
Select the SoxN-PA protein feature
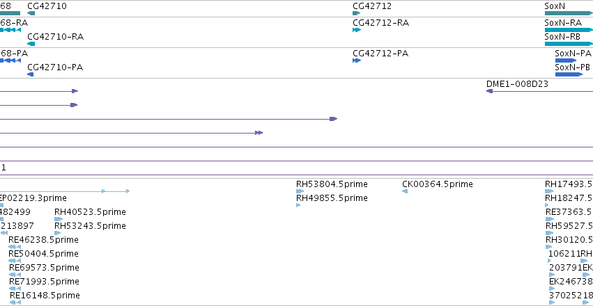(x=566, y=61)
